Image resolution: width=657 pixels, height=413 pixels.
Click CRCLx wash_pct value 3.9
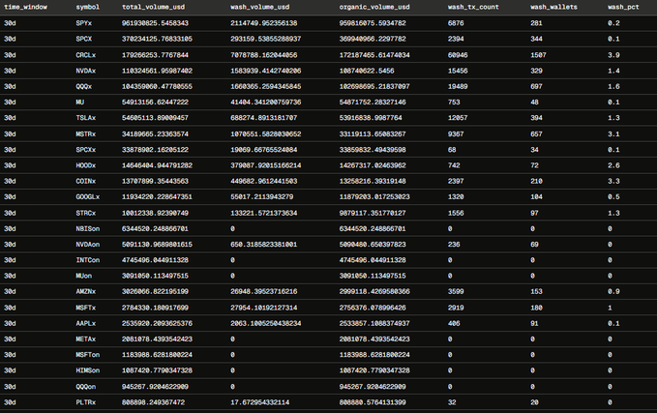pos(613,55)
